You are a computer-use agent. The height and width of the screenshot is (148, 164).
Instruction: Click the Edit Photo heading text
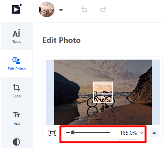tap(62, 40)
